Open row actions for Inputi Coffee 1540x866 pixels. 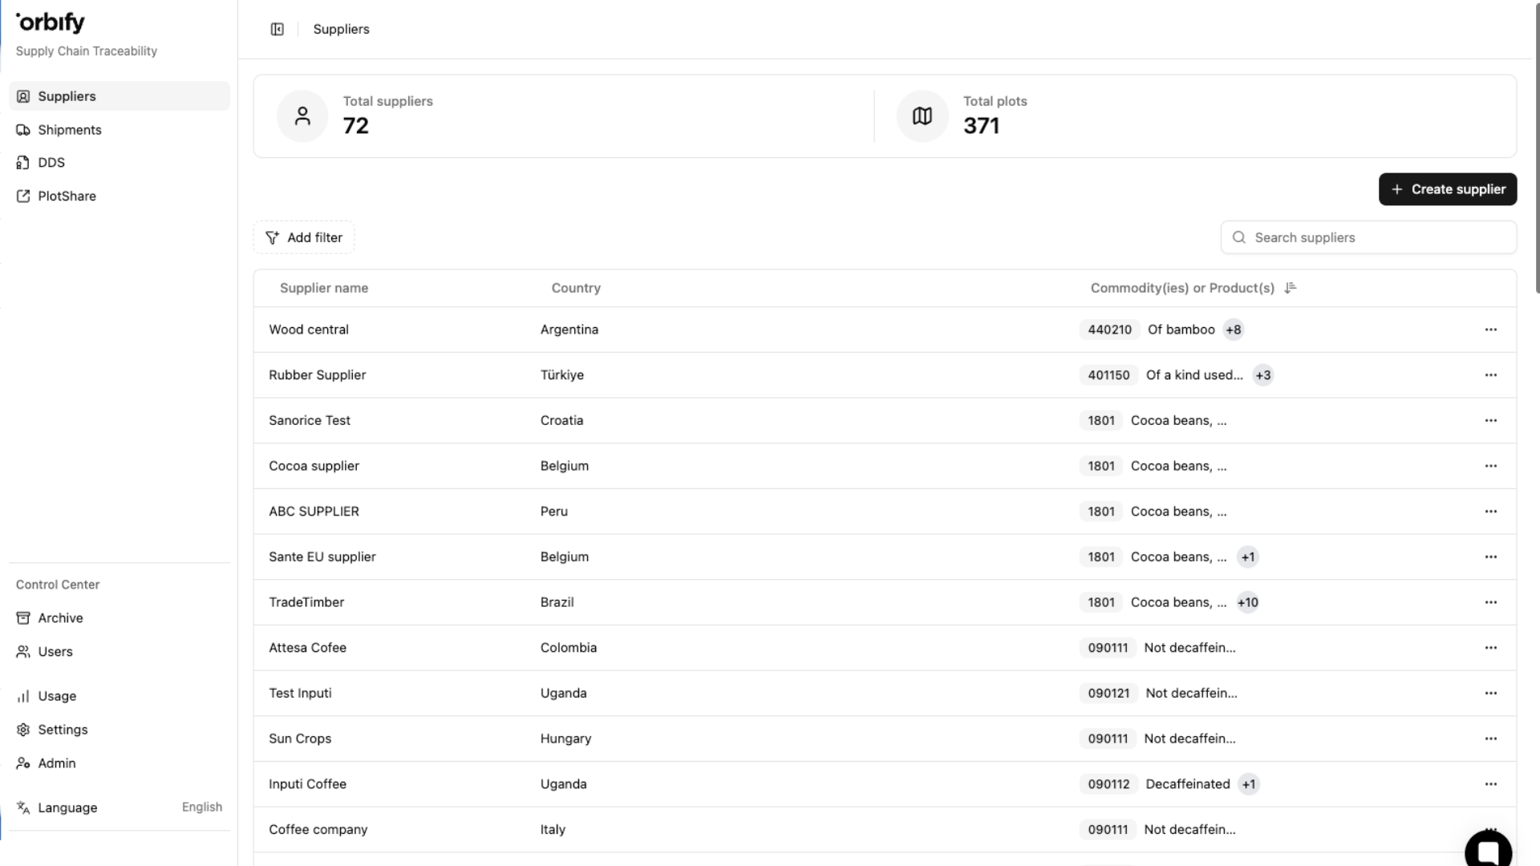1490,784
